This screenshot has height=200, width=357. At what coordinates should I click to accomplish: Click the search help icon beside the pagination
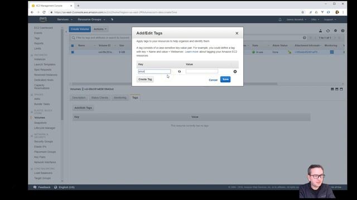click(x=305, y=38)
